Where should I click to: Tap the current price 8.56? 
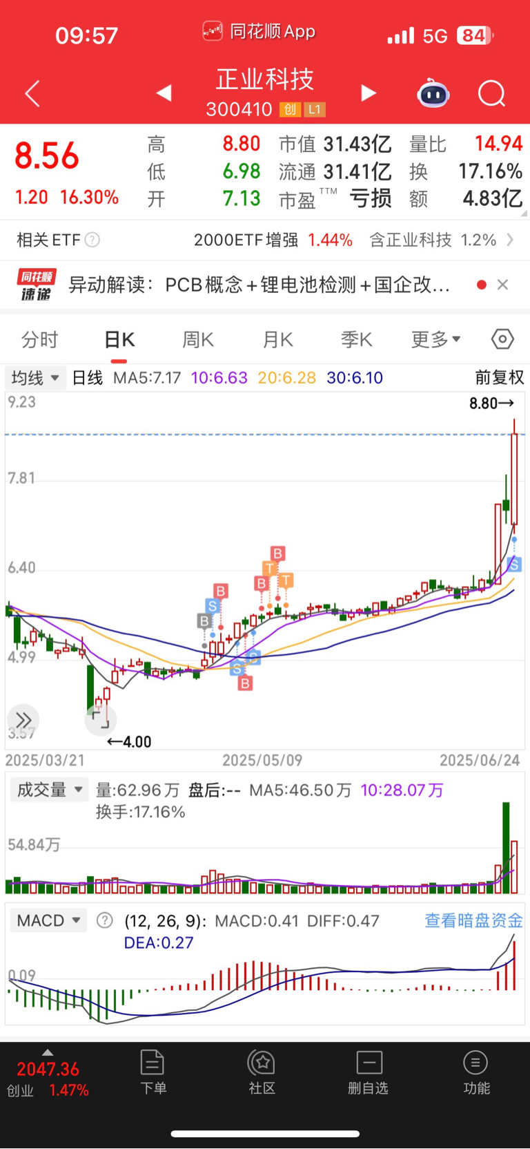[47, 156]
